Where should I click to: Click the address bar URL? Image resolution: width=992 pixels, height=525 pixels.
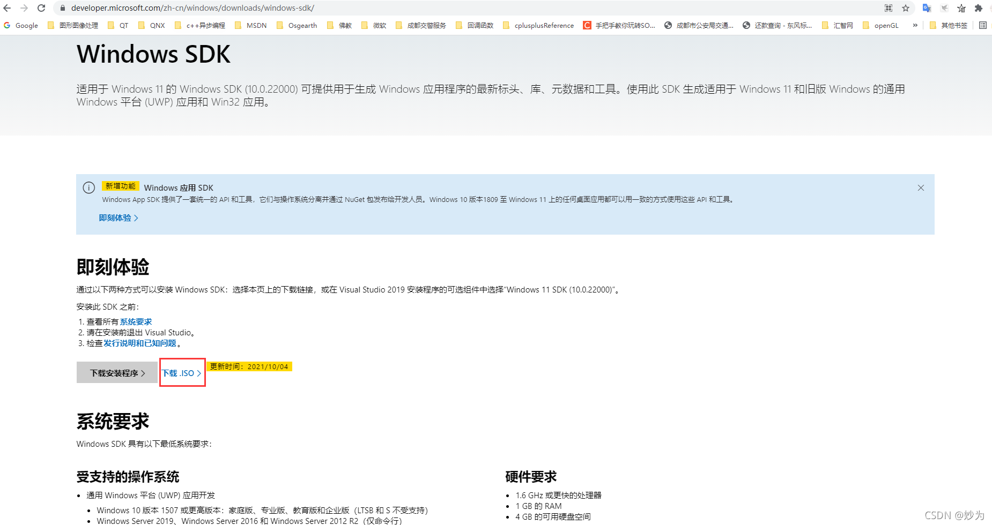pyautogui.click(x=193, y=8)
